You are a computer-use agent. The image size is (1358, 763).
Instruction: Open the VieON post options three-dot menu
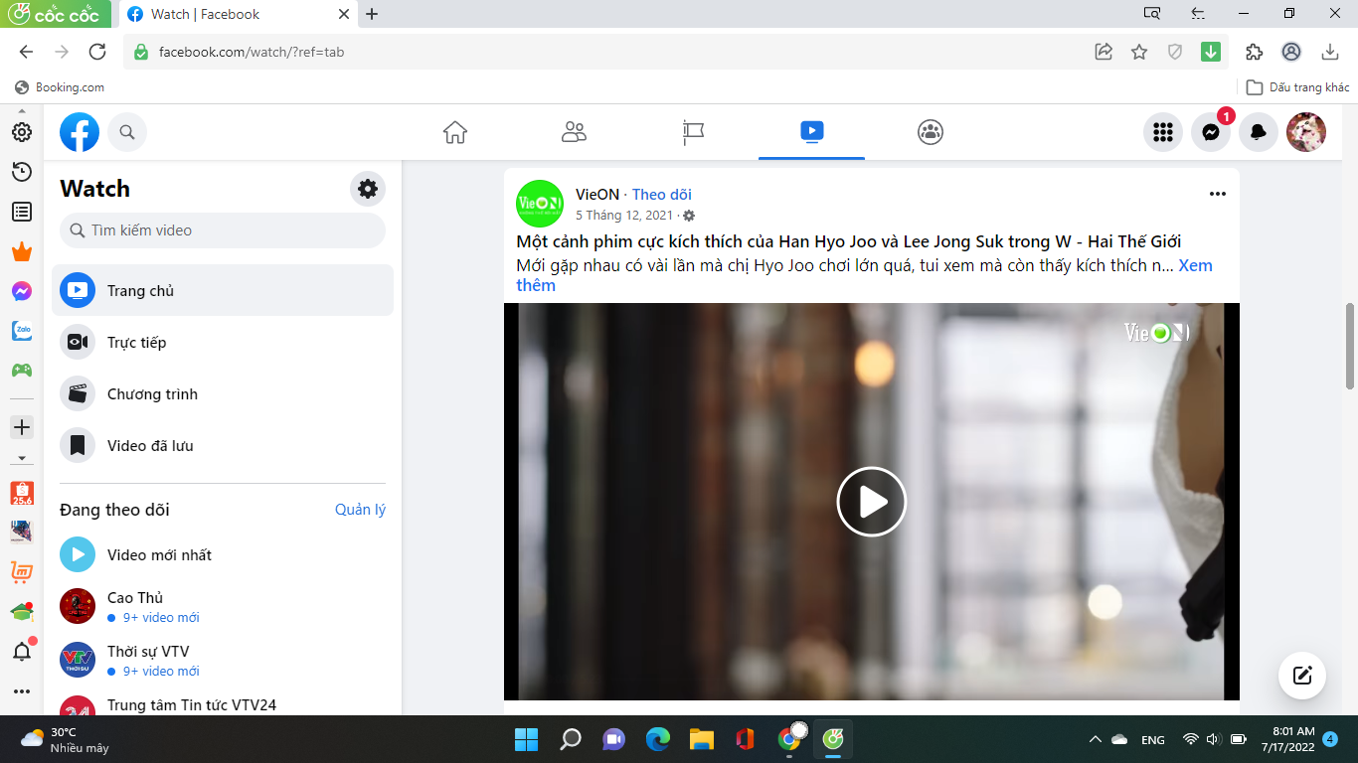1218,194
